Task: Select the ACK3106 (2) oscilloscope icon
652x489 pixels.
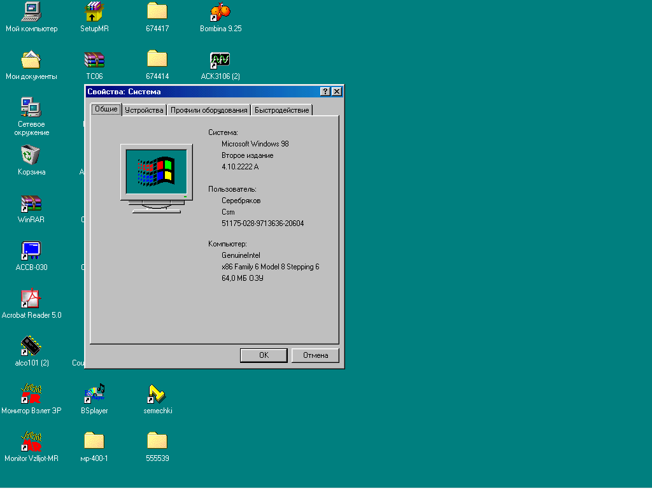Action: click(x=220, y=60)
